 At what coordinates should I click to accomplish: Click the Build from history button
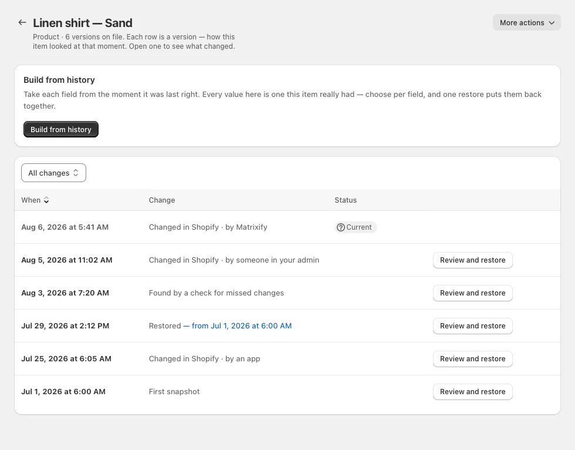61,130
